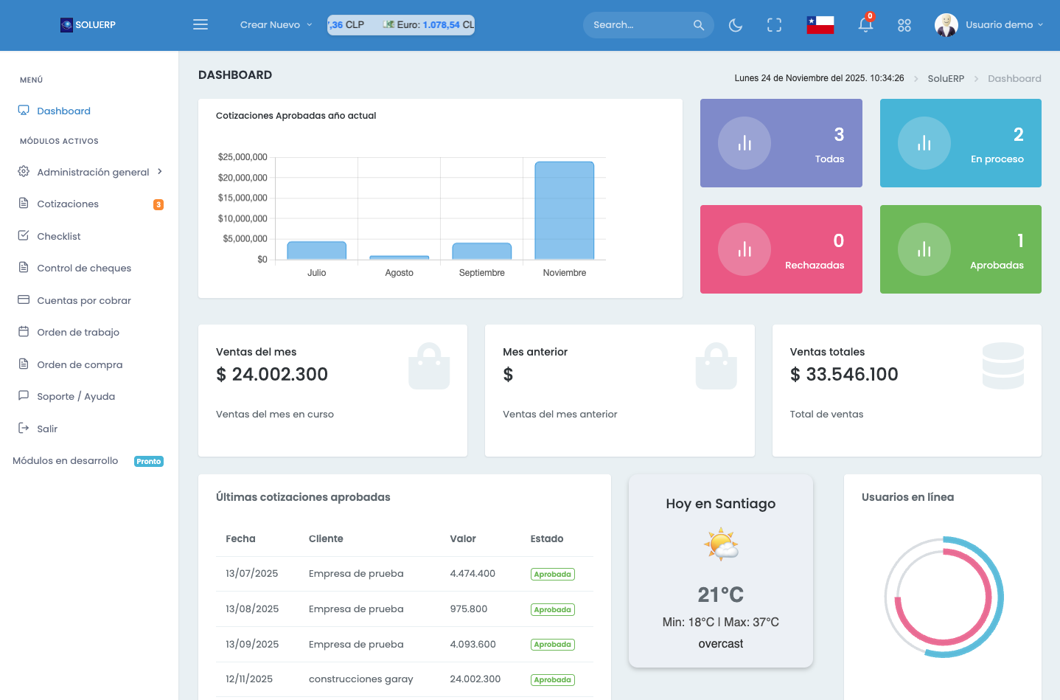Click the Control de cheques document icon

tap(22, 267)
